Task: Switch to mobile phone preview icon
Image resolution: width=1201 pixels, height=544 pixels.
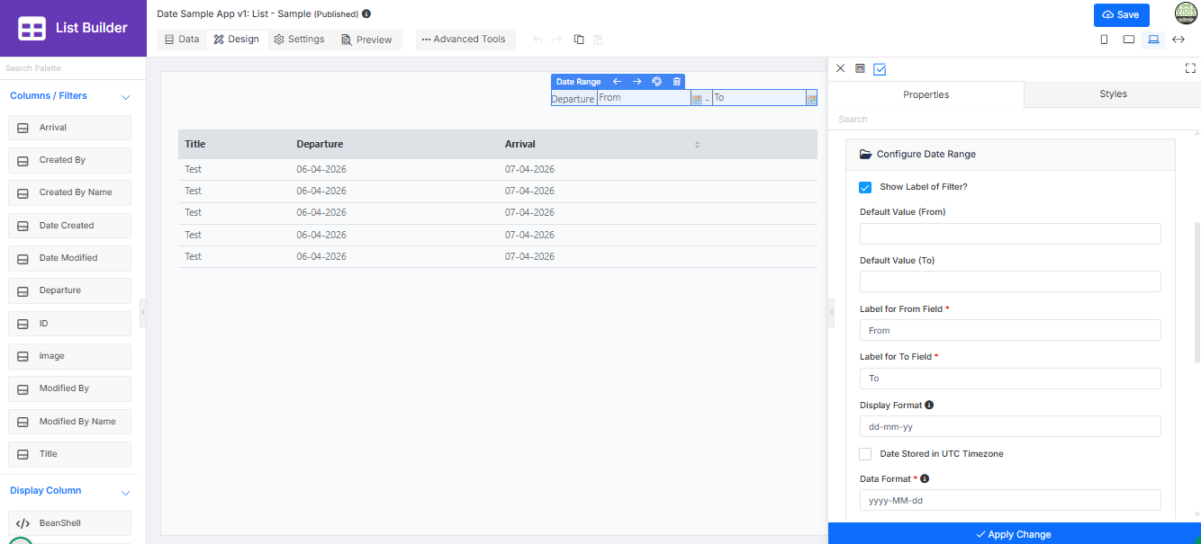Action: click(x=1104, y=40)
